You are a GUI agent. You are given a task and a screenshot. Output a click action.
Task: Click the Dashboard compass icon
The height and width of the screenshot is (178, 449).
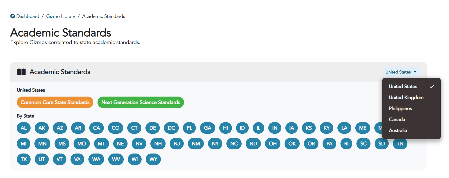point(12,16)
